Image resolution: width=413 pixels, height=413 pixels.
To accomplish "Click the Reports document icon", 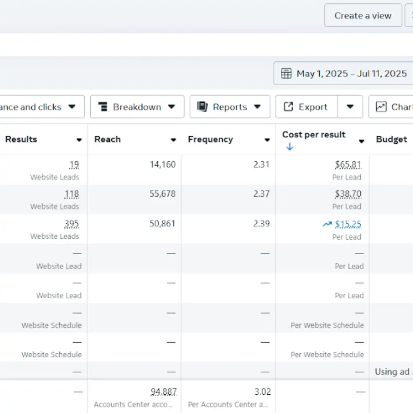I will point(202,107).
